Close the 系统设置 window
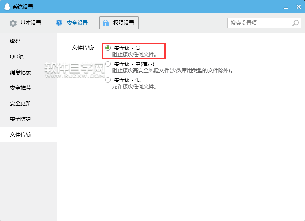This screenshot has height=221, width=305. 298,7
